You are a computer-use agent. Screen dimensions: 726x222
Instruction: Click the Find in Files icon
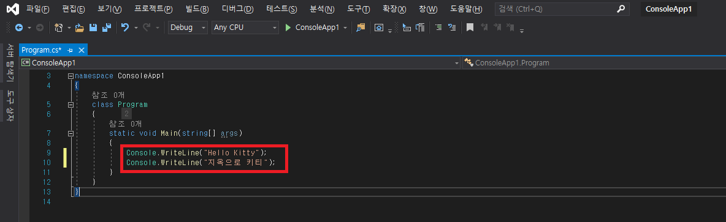tap(360, 28)
